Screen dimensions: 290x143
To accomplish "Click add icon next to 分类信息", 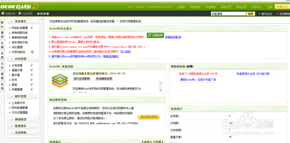I will click(32, 65).
